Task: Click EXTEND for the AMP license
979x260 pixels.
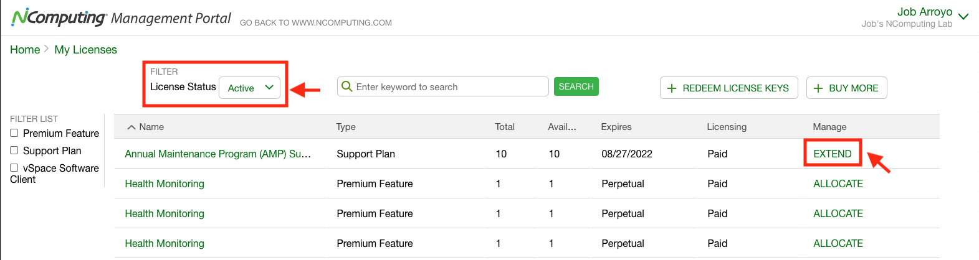Action: click(833, 154)
